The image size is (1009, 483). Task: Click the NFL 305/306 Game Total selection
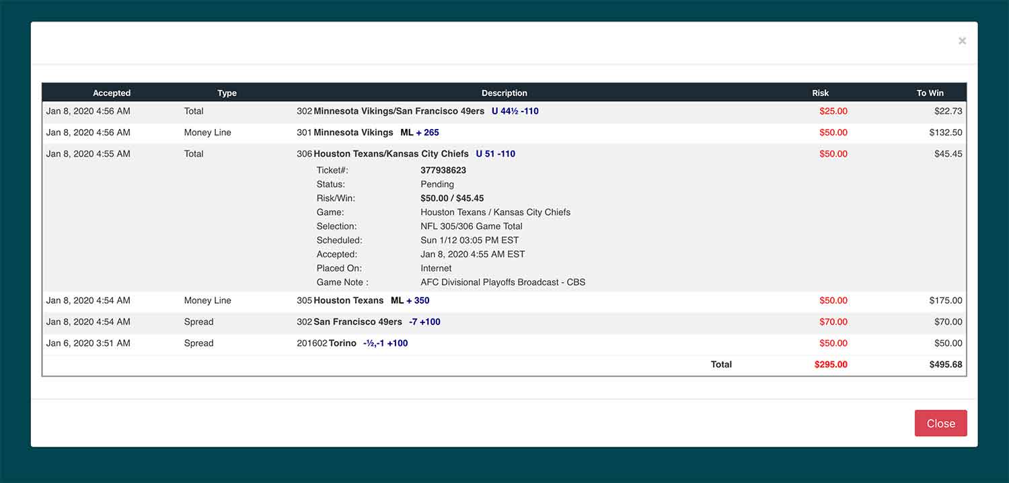tap(472, 226)
